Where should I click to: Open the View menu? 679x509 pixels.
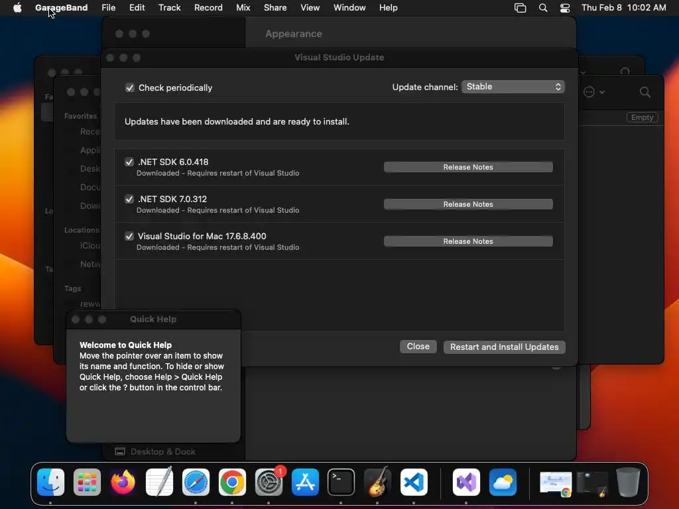point(310,7)
